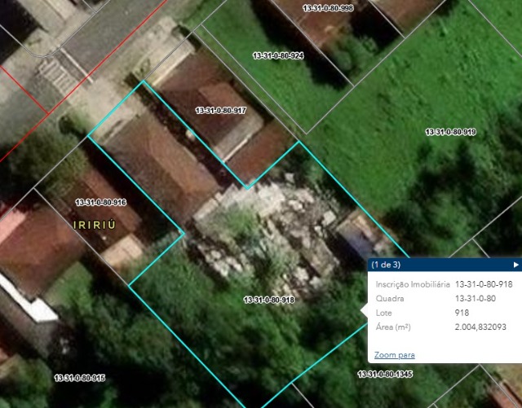Click the IRIRIÚ neighborhood label
Screen dimensions: 522x408
[95, 225]
